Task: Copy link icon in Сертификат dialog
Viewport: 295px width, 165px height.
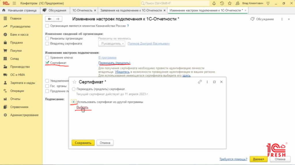Action: click(x=200, y=82)
